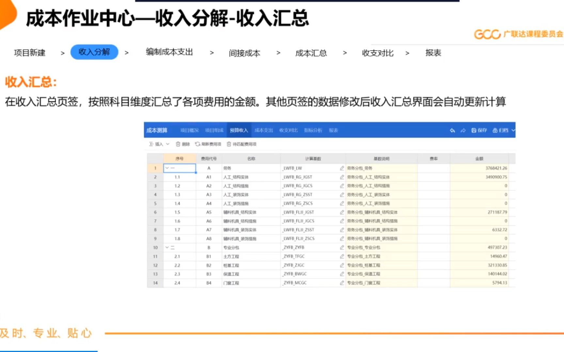Edit formula pencil for _LWFB_RG_ZSCS row
Screen dimensions: 564x352
click(342, 203)
